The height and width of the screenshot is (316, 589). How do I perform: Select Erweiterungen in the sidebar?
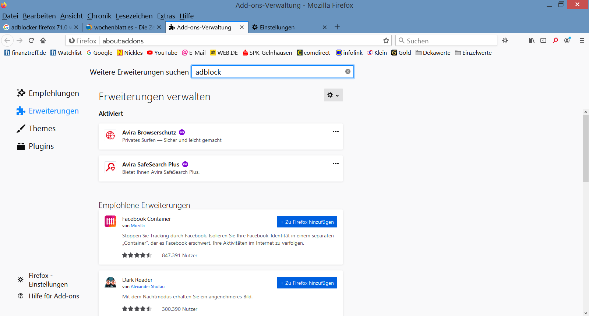pyautogui.click(x=48, y=111)
